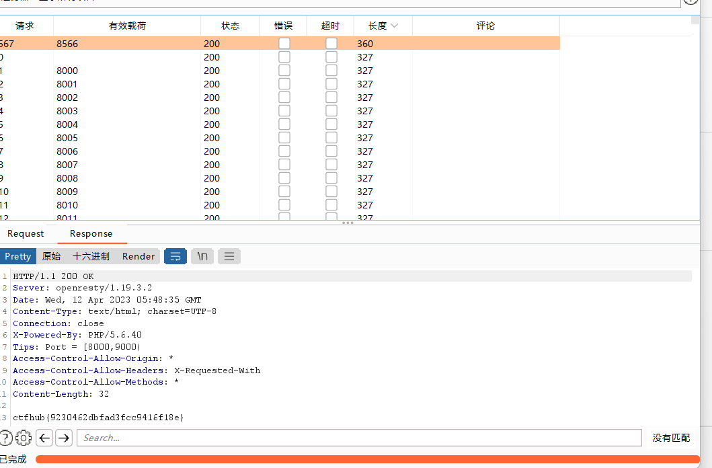
Task: Click the orange progress bar at bottom
Action: tap(370, 459)
